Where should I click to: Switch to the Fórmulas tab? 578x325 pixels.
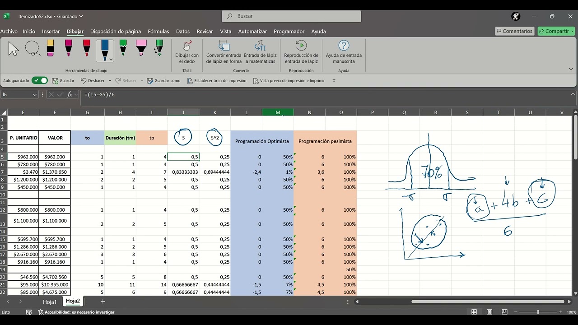(158, 32)
